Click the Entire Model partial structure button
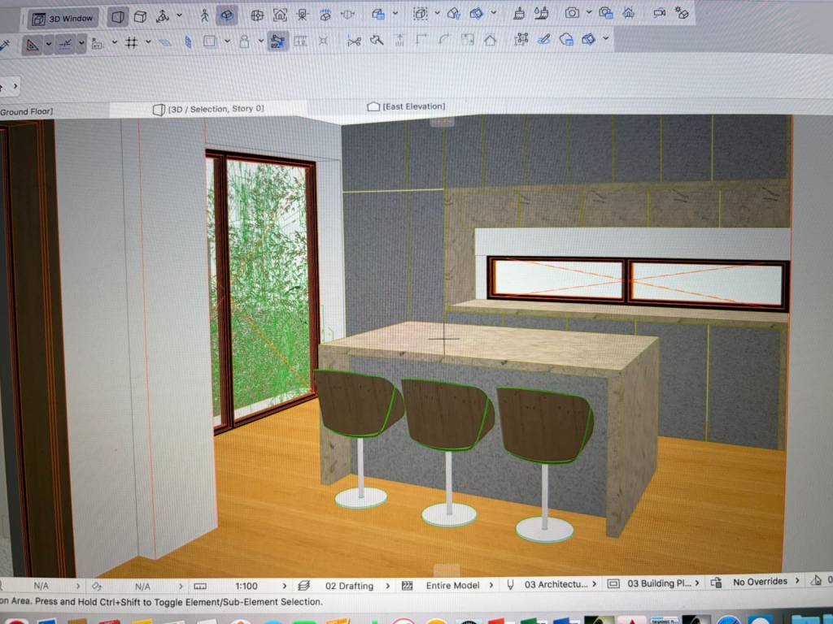The image size is (833, 624). pos(452,585)
